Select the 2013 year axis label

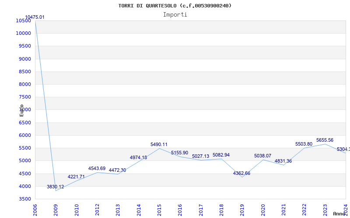pyautogui.click(x=118, y=210)
